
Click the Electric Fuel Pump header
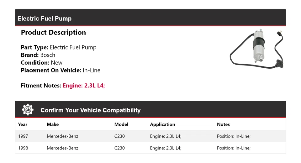pos(45,18)
